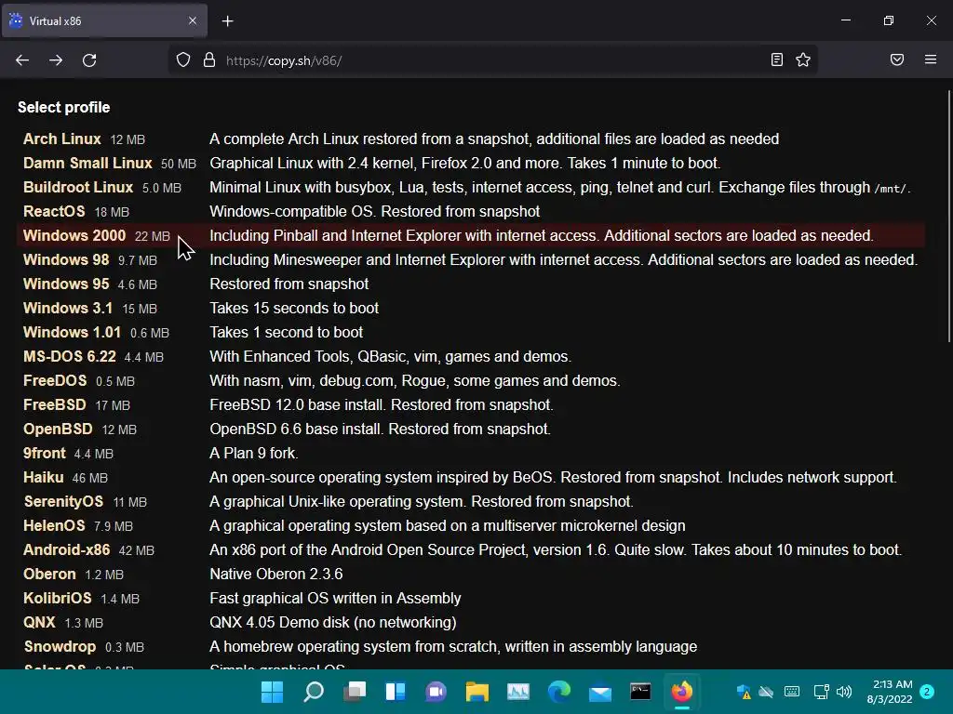Open the volume speaker tray icon
The image size is (953, 714).
[x=844, y=692]
